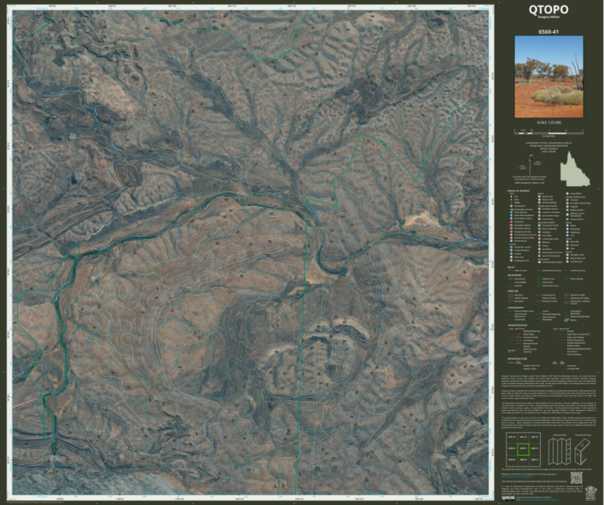Screen dimensions: 604x505
Task: Click the Wharf legend icon
Action: coord(567,225)
